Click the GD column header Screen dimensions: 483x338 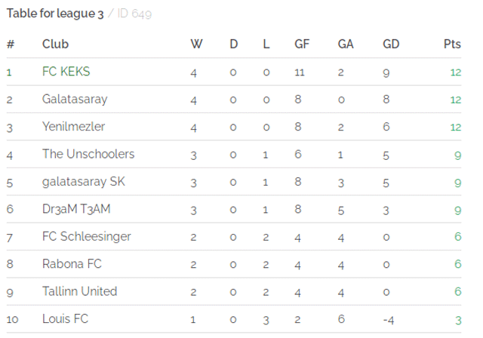[391, 44]
